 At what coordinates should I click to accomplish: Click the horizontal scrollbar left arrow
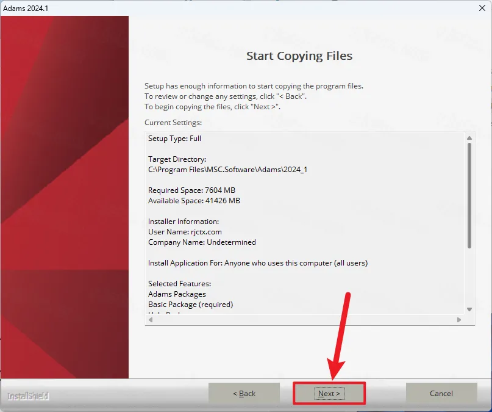click(151, 319)
